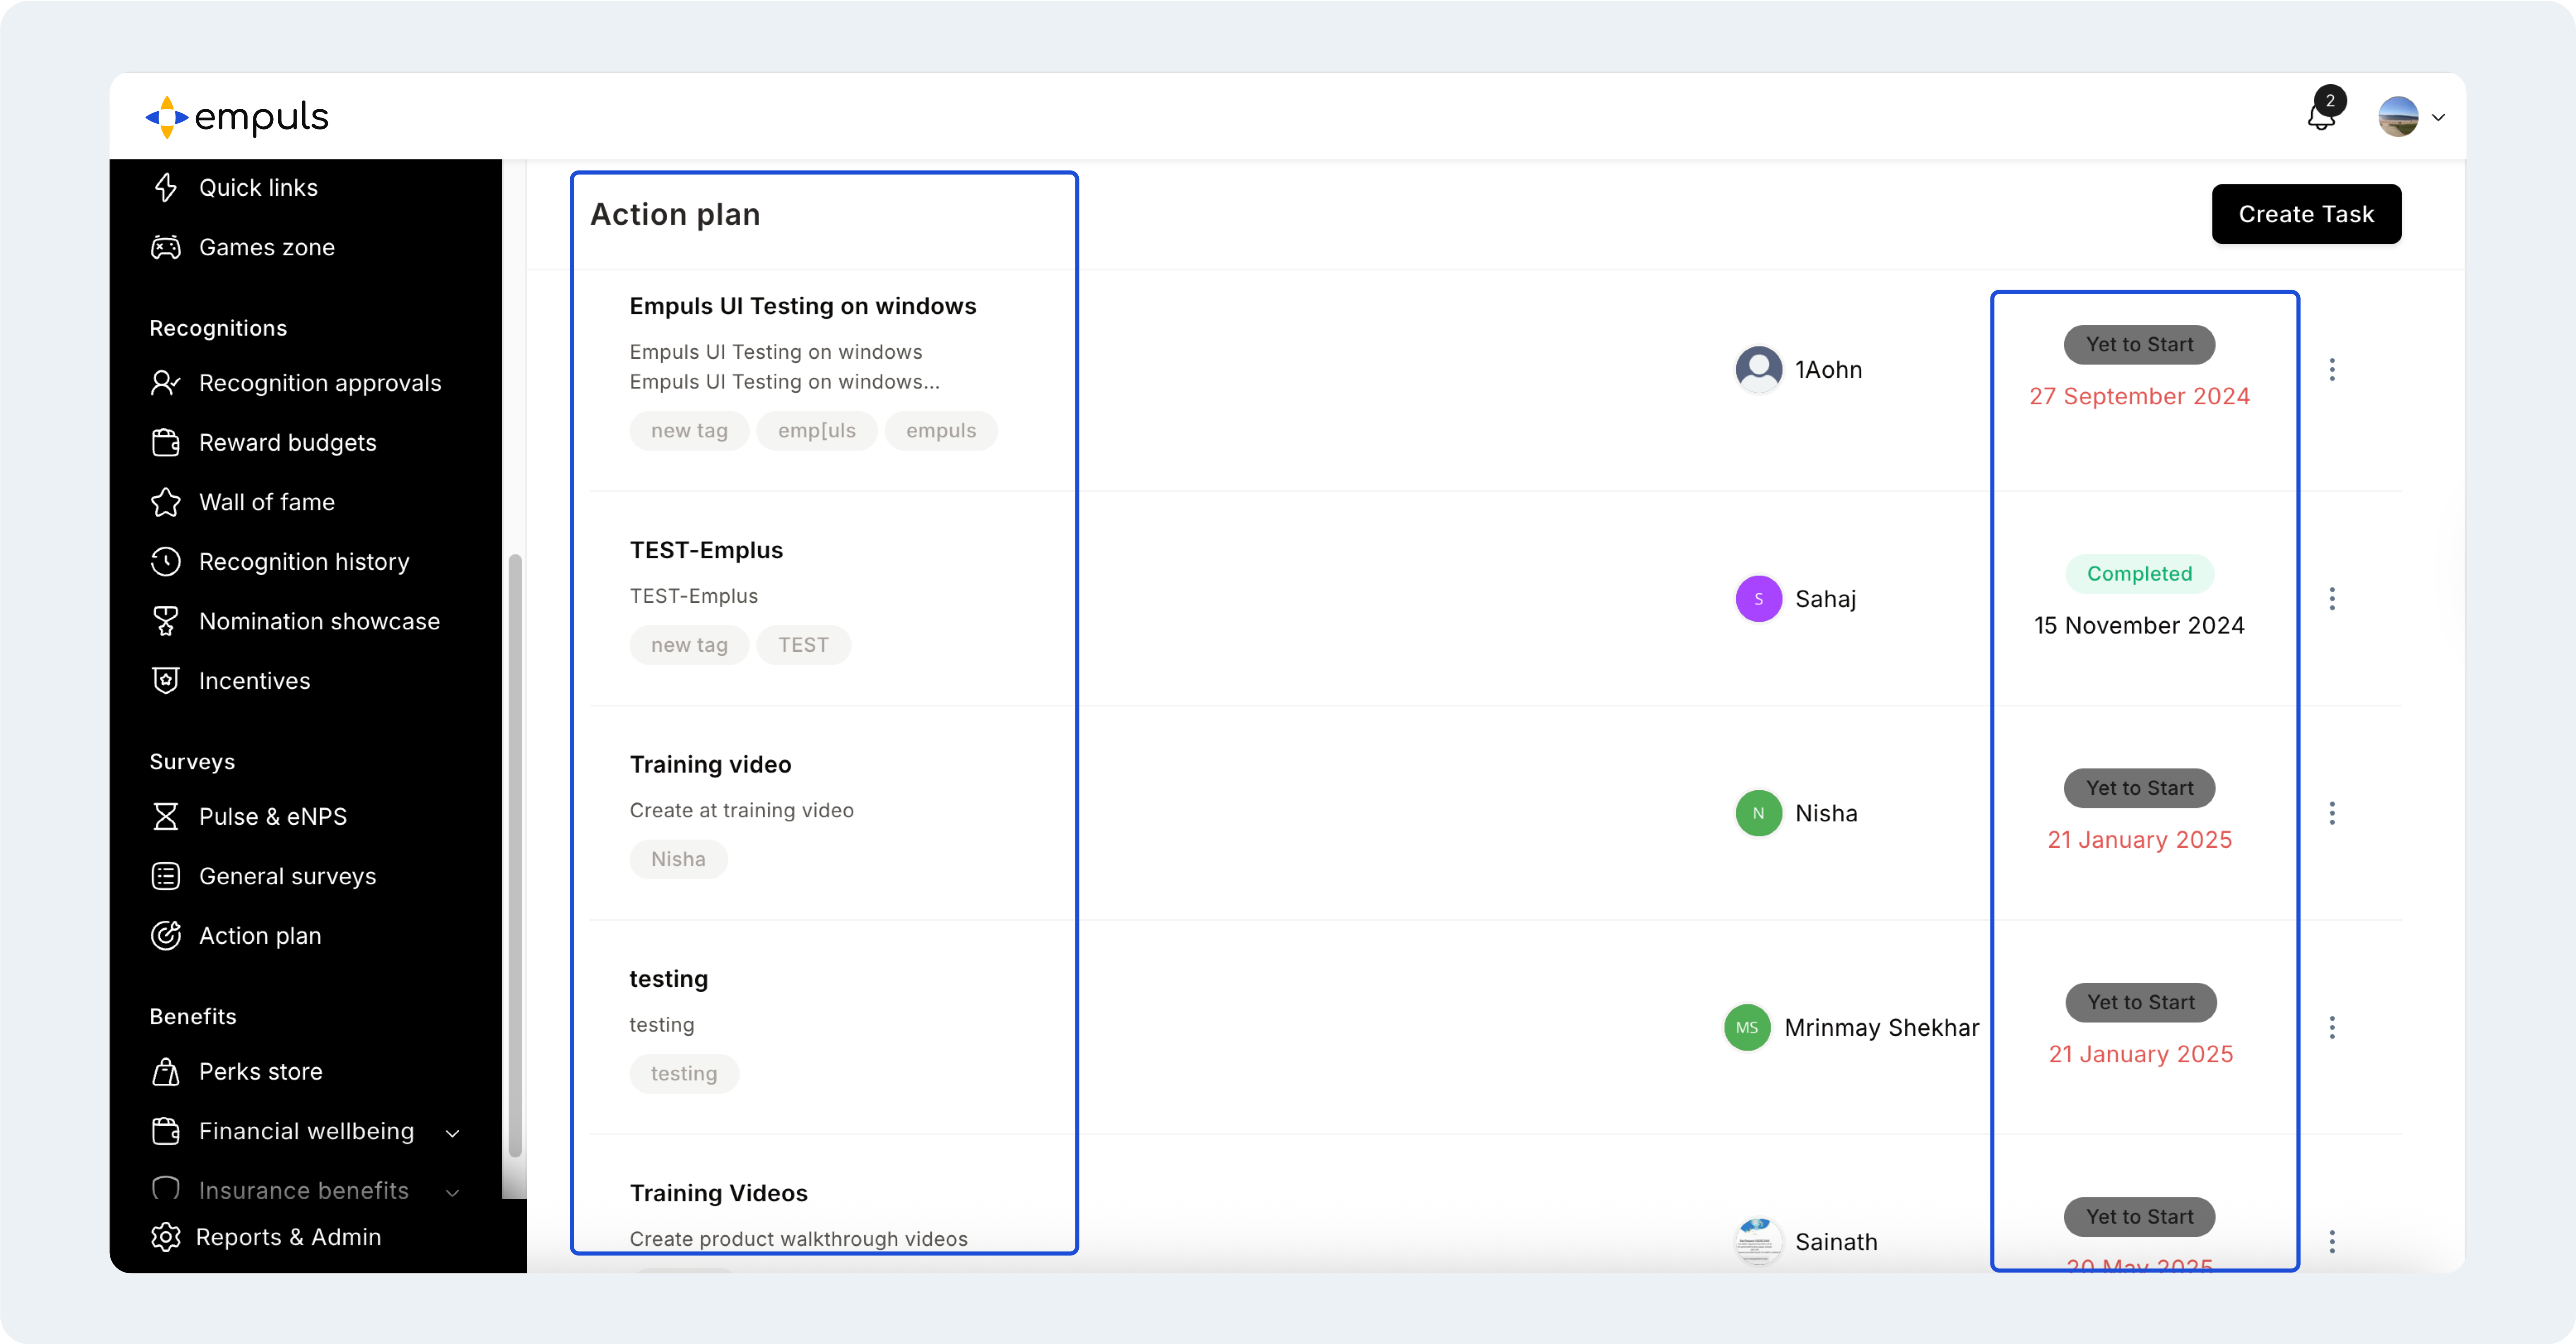Click the Quick links lightning icon

click(166, 187)
